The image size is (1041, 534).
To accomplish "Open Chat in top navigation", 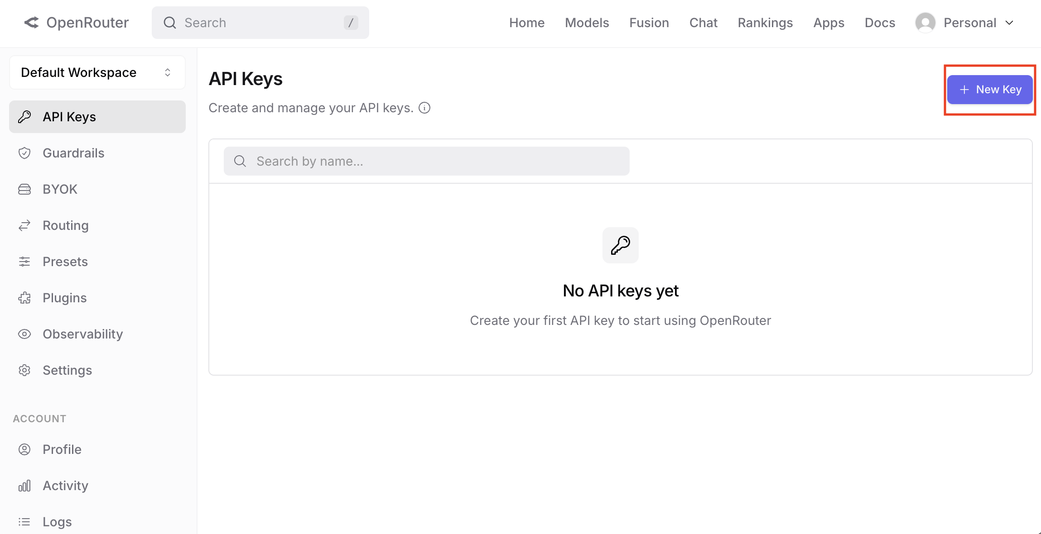I will click(704, 23).
